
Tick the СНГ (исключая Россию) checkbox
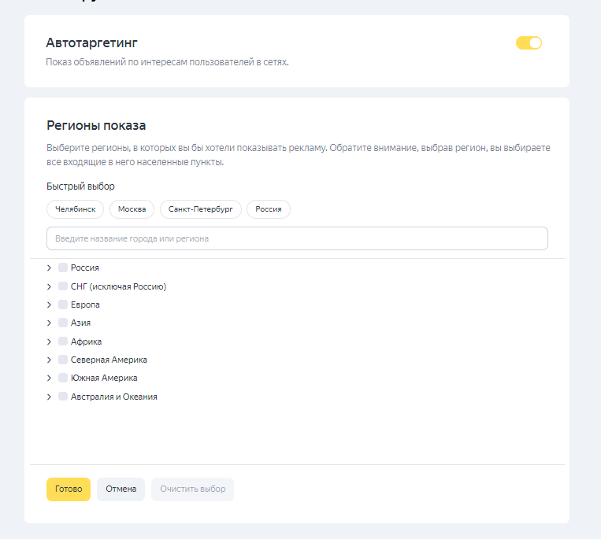coord(63,286)
